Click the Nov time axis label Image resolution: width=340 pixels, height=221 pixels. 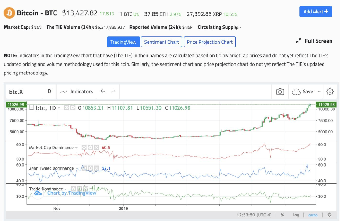pyautogui.click(x=57, y=208)
